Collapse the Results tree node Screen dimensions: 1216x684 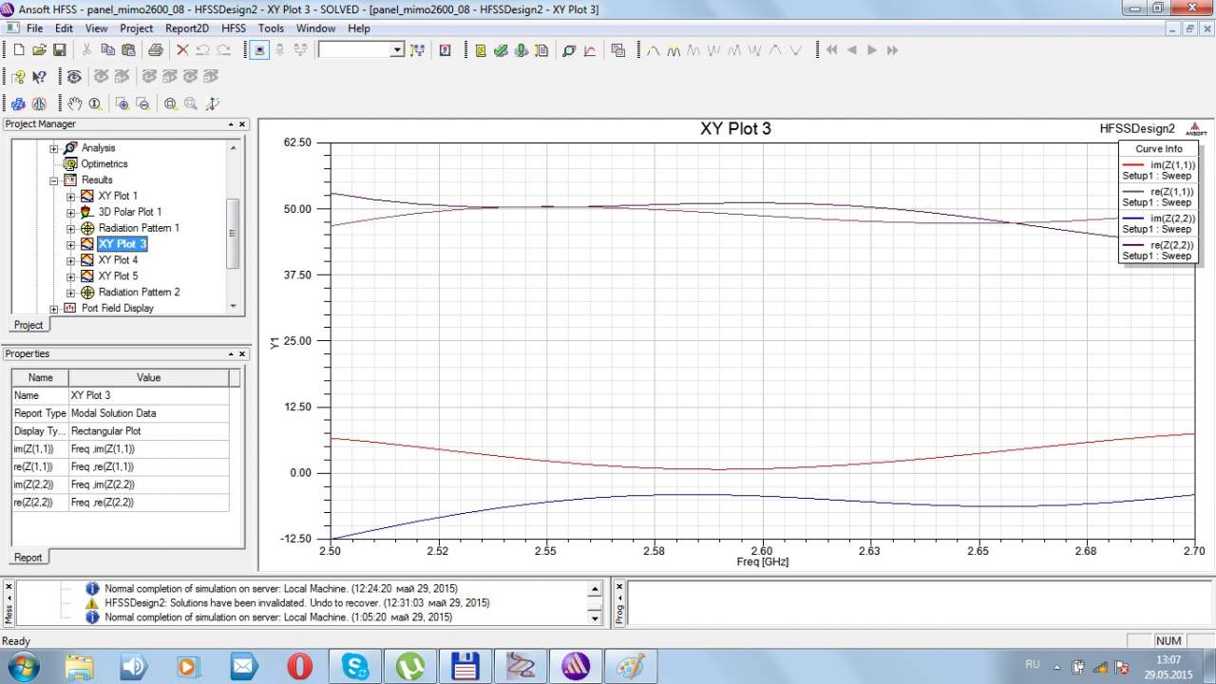[x=54, y=180]
